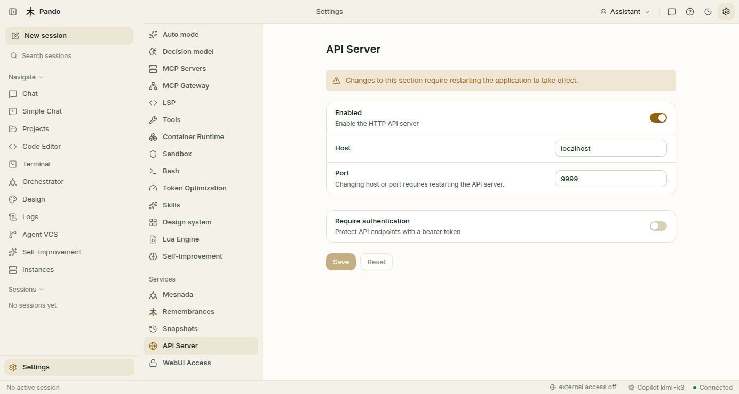Enable the Require authentication toggle

(x=658, y=226)
